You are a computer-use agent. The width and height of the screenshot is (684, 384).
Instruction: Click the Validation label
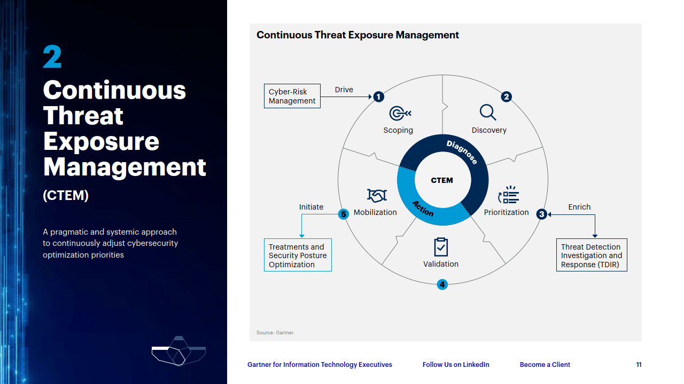click(441, 264)
